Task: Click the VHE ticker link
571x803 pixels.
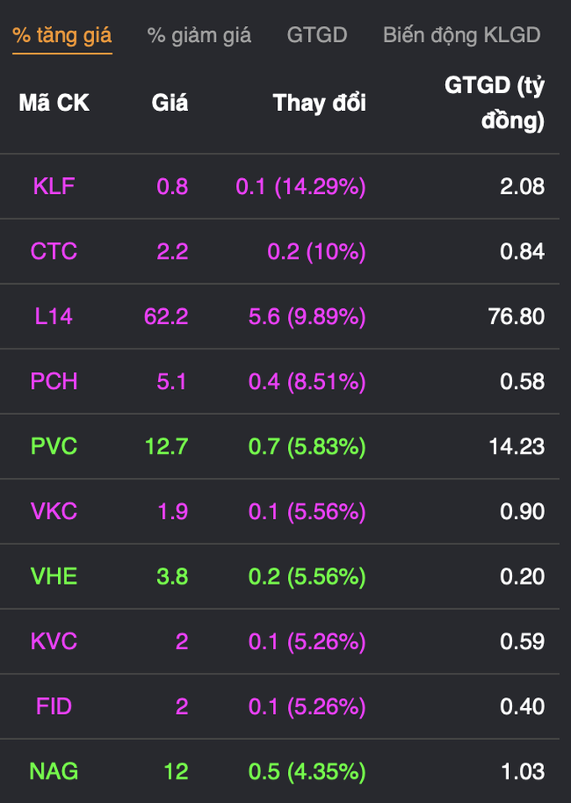Action: tap(54, 576)
